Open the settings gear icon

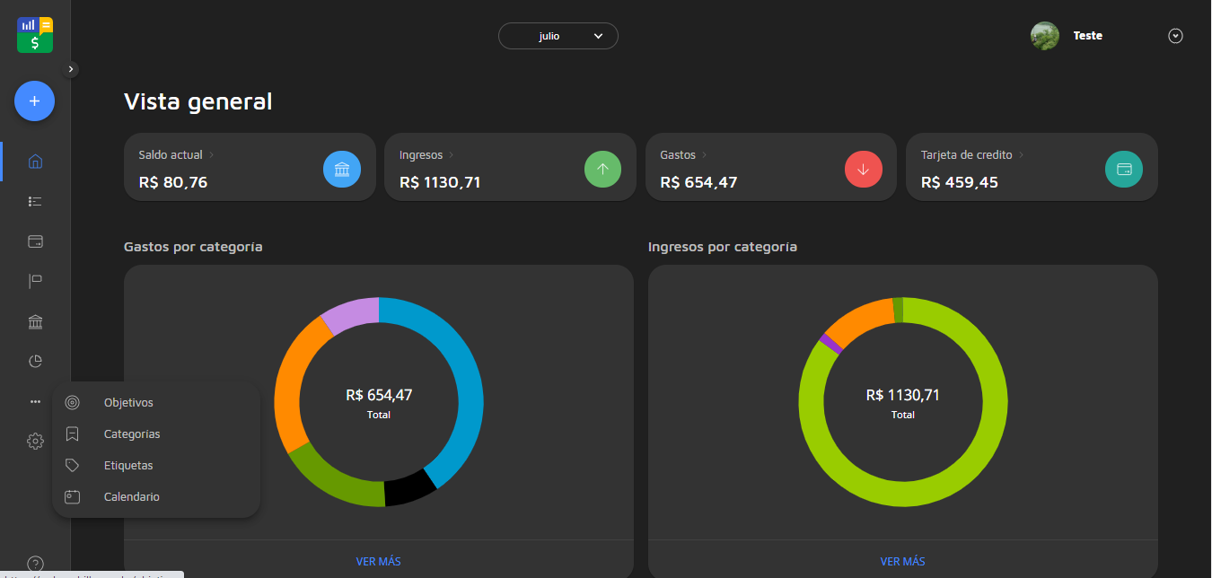[35, 441]
